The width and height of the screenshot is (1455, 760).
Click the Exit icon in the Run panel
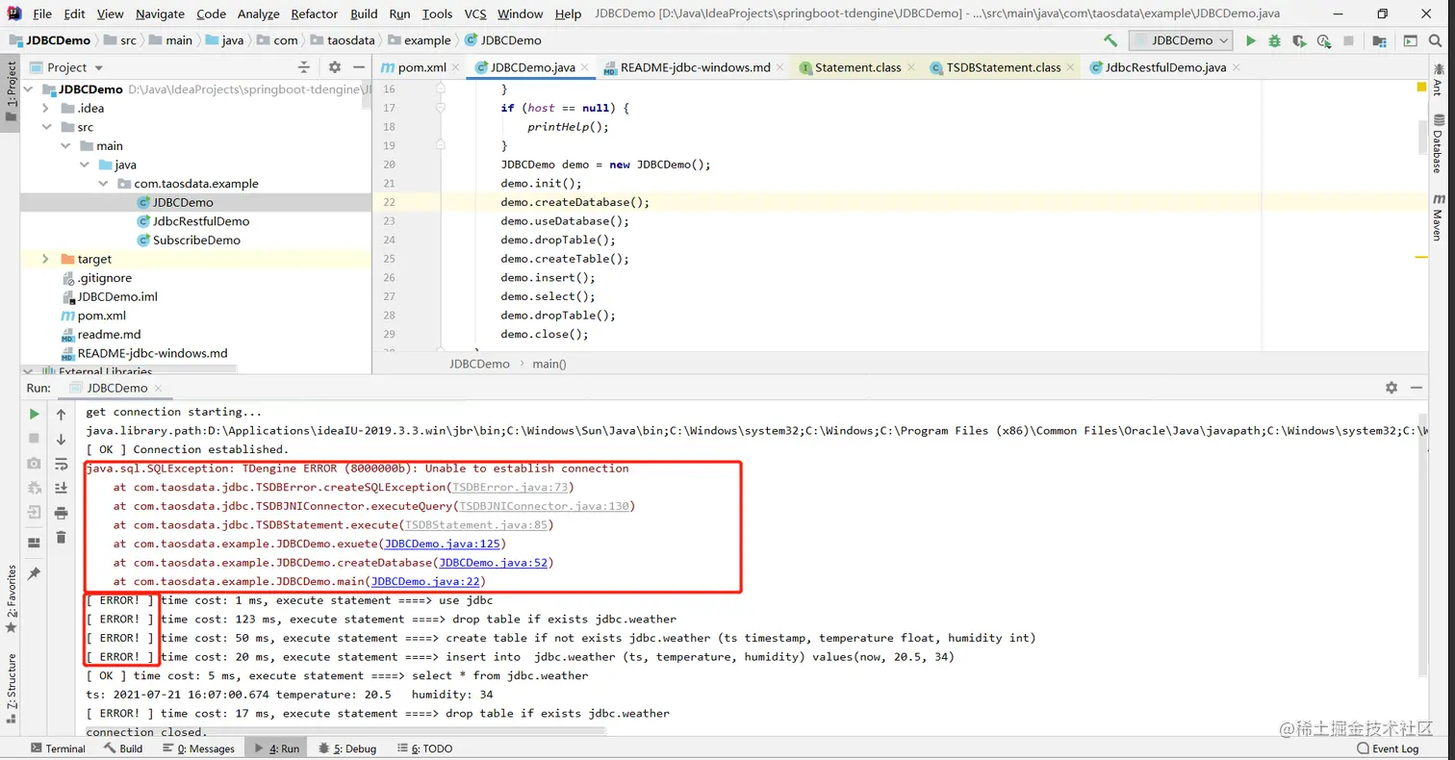[x=34, y=513]
